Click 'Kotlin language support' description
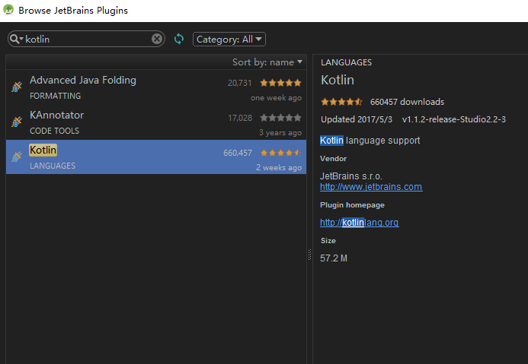The width and height of the screenshot is (528, 364). pos(370,141)
